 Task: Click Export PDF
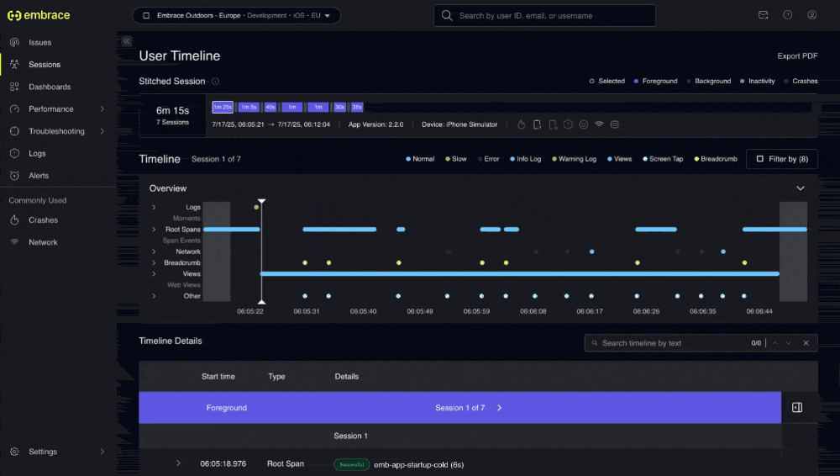797,56
